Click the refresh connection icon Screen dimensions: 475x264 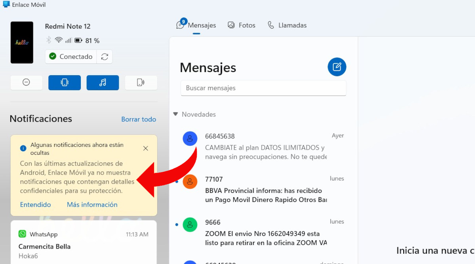pos(104,57)
